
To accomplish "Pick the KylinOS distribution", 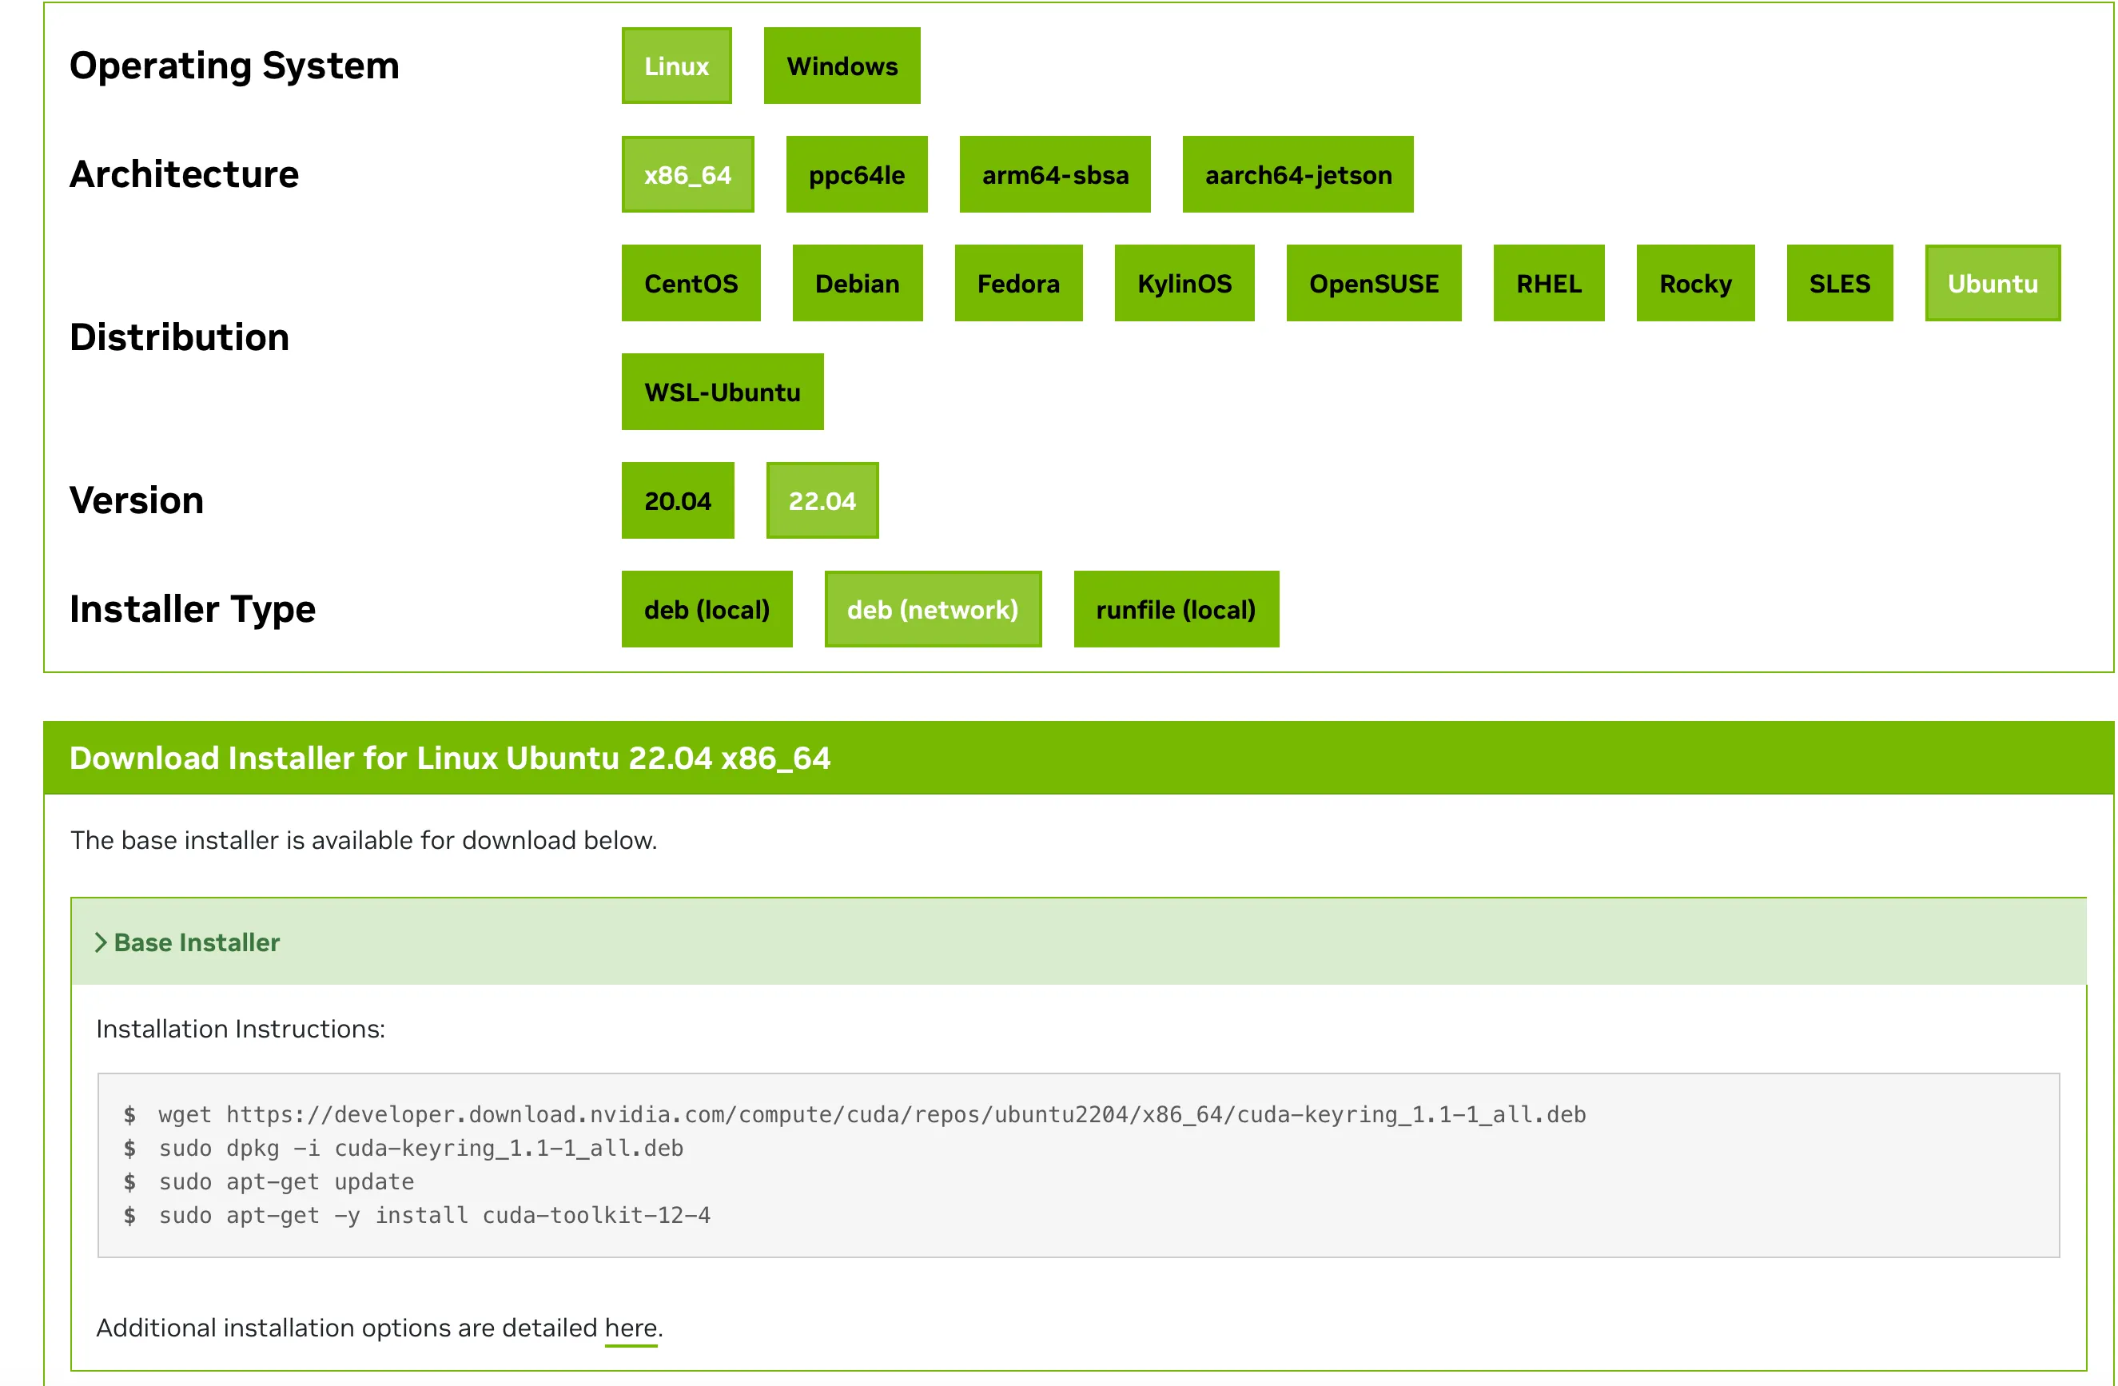I will [x=1184, y=283].
